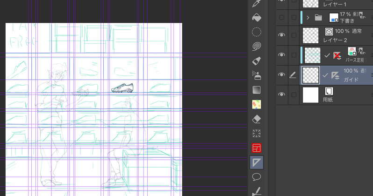Select the Correct Line tool at toolbar bottom
Viewport: 373px width, 196px height.
pyautogui.click(x=257, y=191)
